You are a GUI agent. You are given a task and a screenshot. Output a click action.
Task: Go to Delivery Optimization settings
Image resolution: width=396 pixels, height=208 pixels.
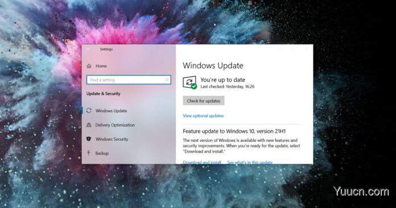pyautogui.click(x=115, y=125)
